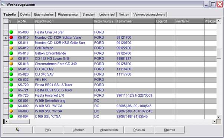Select part number 99901837

click(136, 58)
